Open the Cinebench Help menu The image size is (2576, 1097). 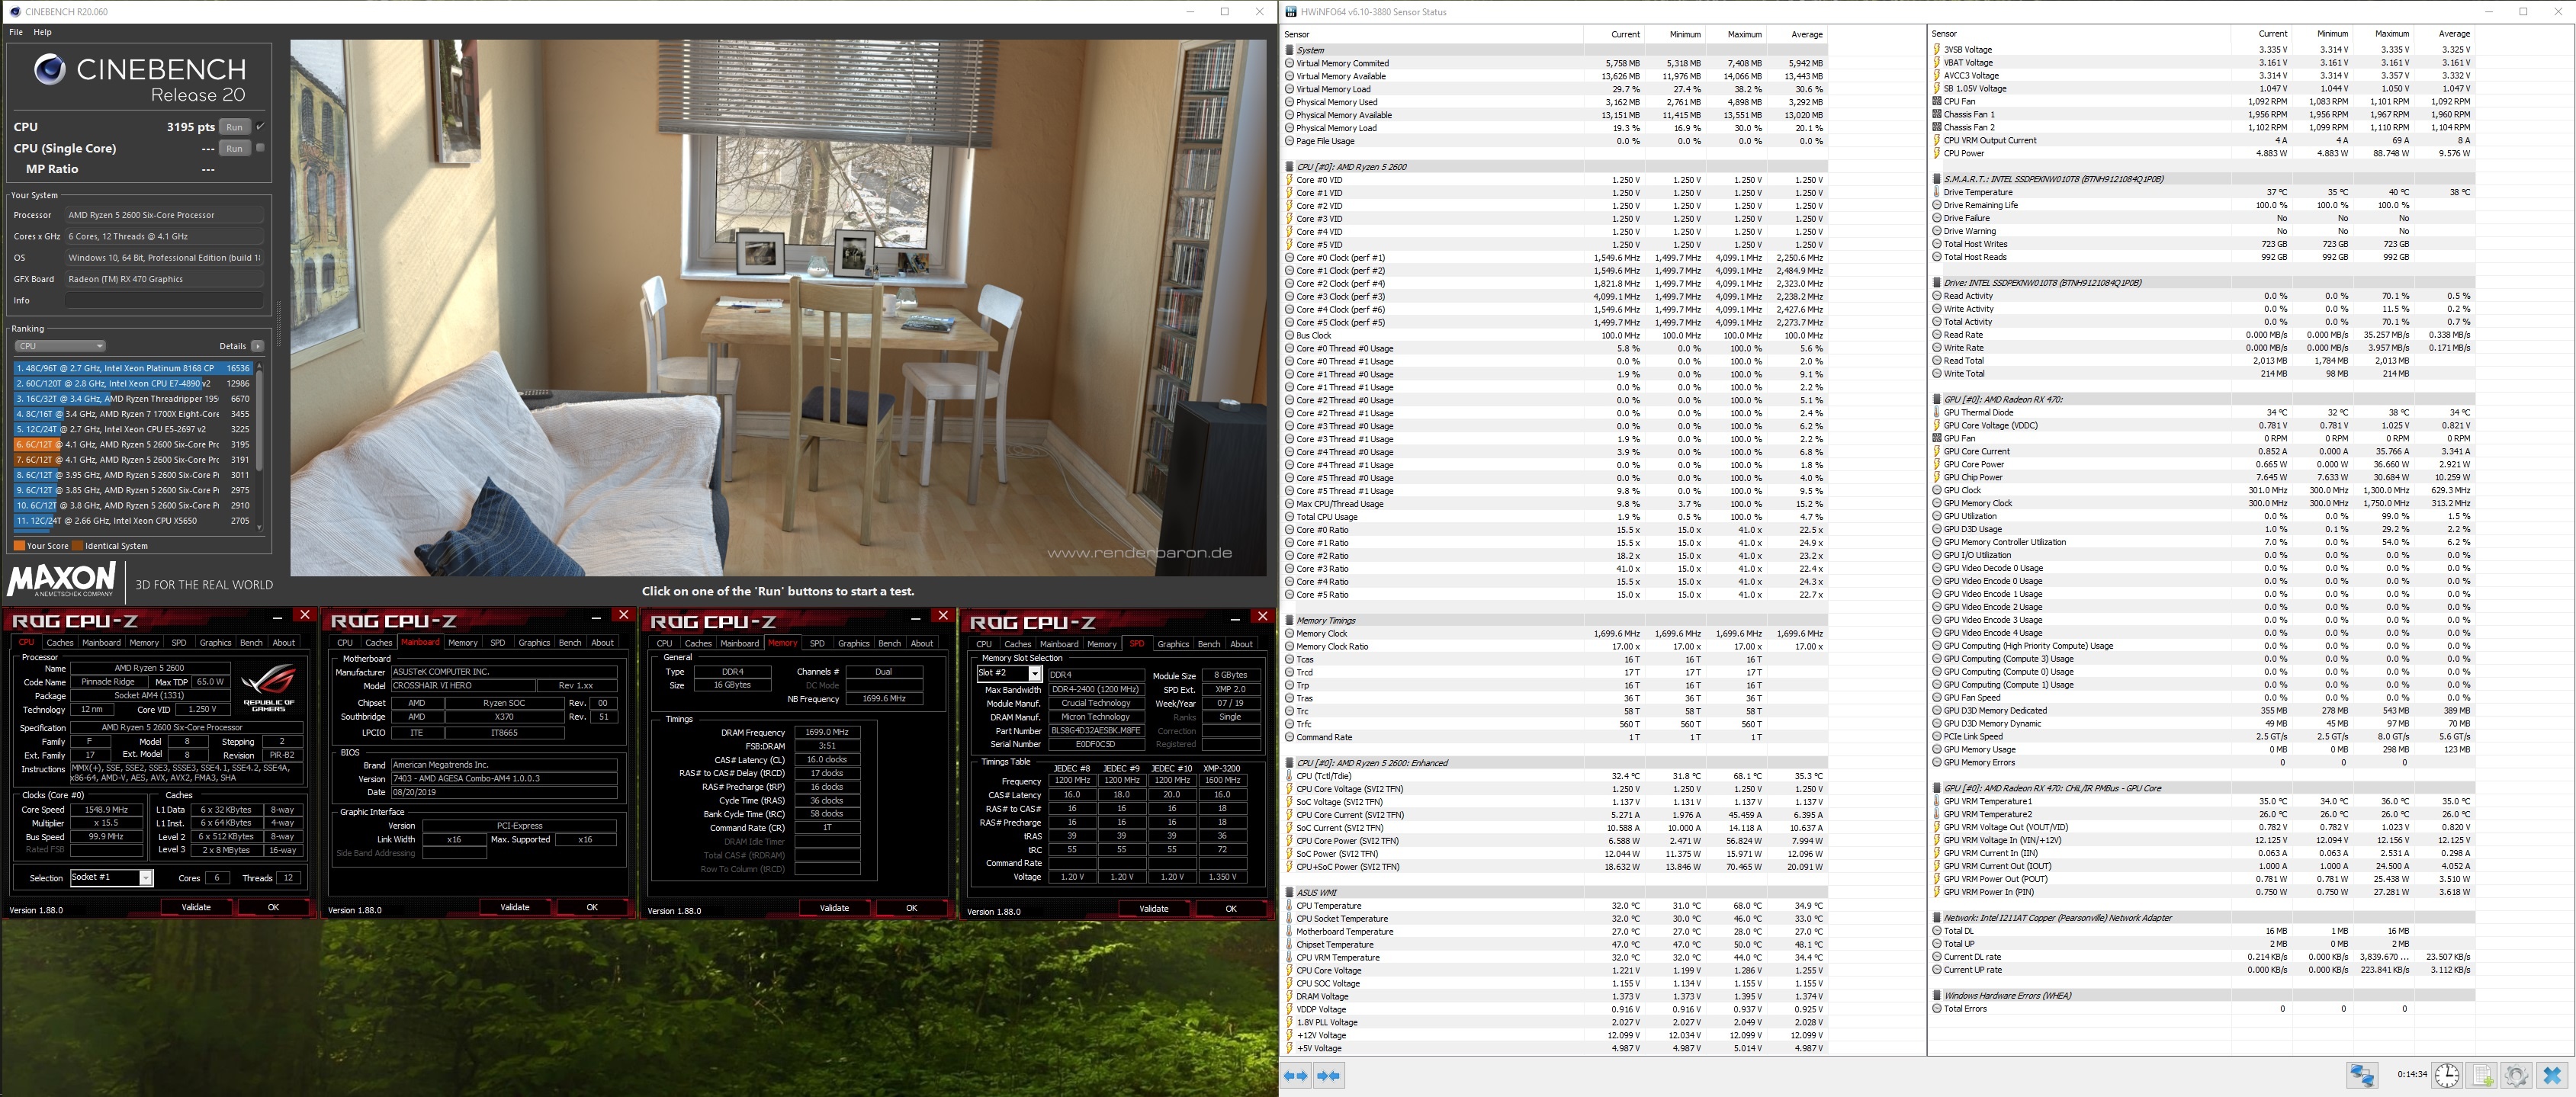coord(42,32)
